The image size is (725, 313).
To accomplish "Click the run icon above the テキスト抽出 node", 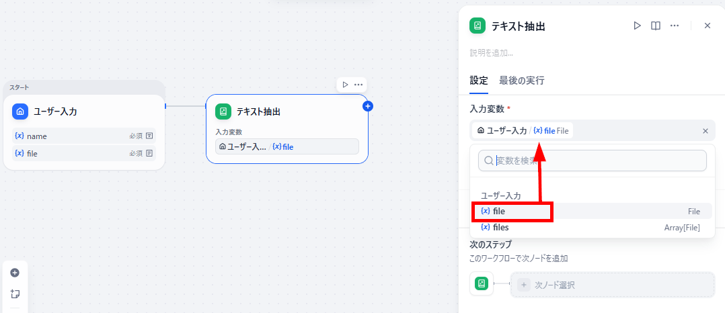I will (345, 85).
